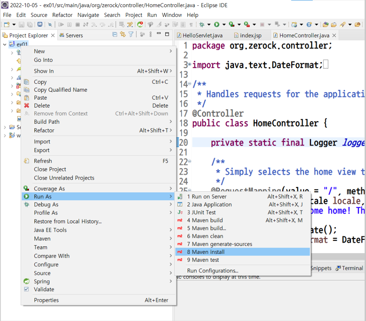Toggle Skip All Breakpoints icon

pyautogui.click(x=50, y=25)
